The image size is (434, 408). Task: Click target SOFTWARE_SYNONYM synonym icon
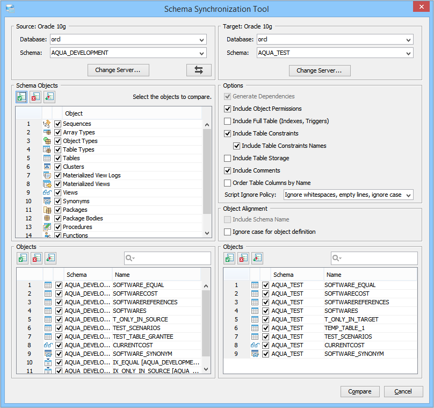255,354
